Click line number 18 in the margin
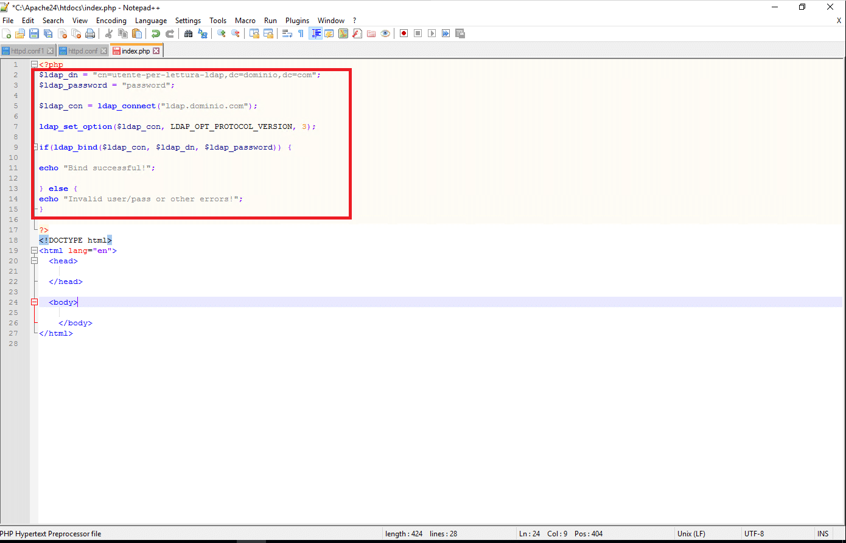The image size is (846, 543). pos(15,240)
